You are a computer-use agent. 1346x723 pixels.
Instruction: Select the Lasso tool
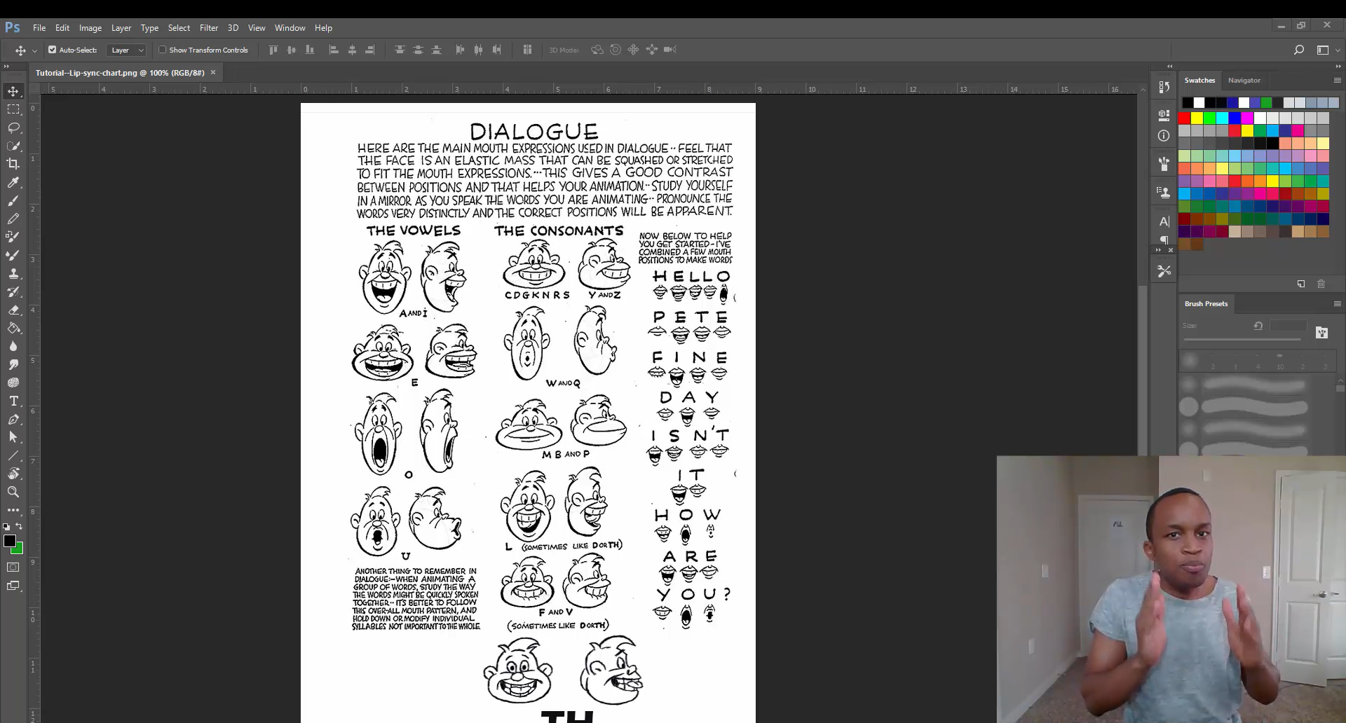(x=13, y=128)
